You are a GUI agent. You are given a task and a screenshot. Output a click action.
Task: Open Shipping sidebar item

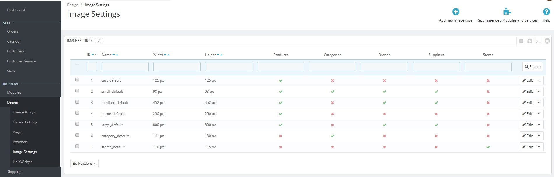pos(14,172)
